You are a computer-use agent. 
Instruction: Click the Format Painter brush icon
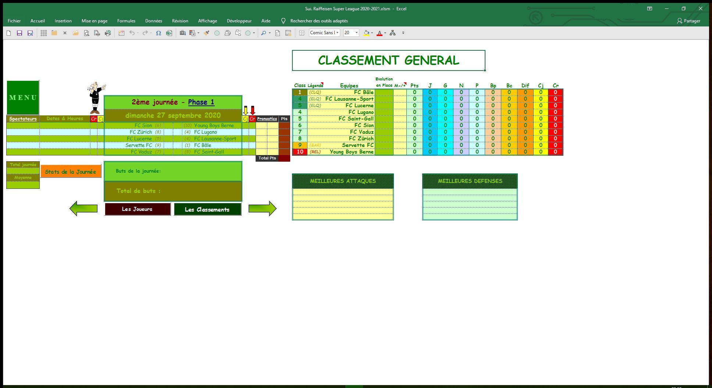tap(207, 33)
